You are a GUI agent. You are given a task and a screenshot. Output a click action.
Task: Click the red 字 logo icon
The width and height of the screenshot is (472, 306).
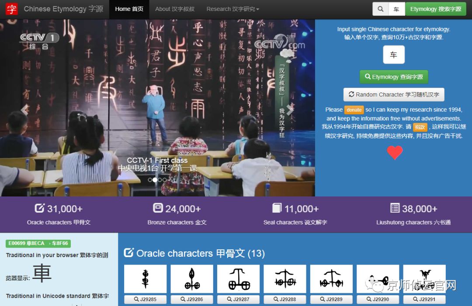[x=11, y=9]
